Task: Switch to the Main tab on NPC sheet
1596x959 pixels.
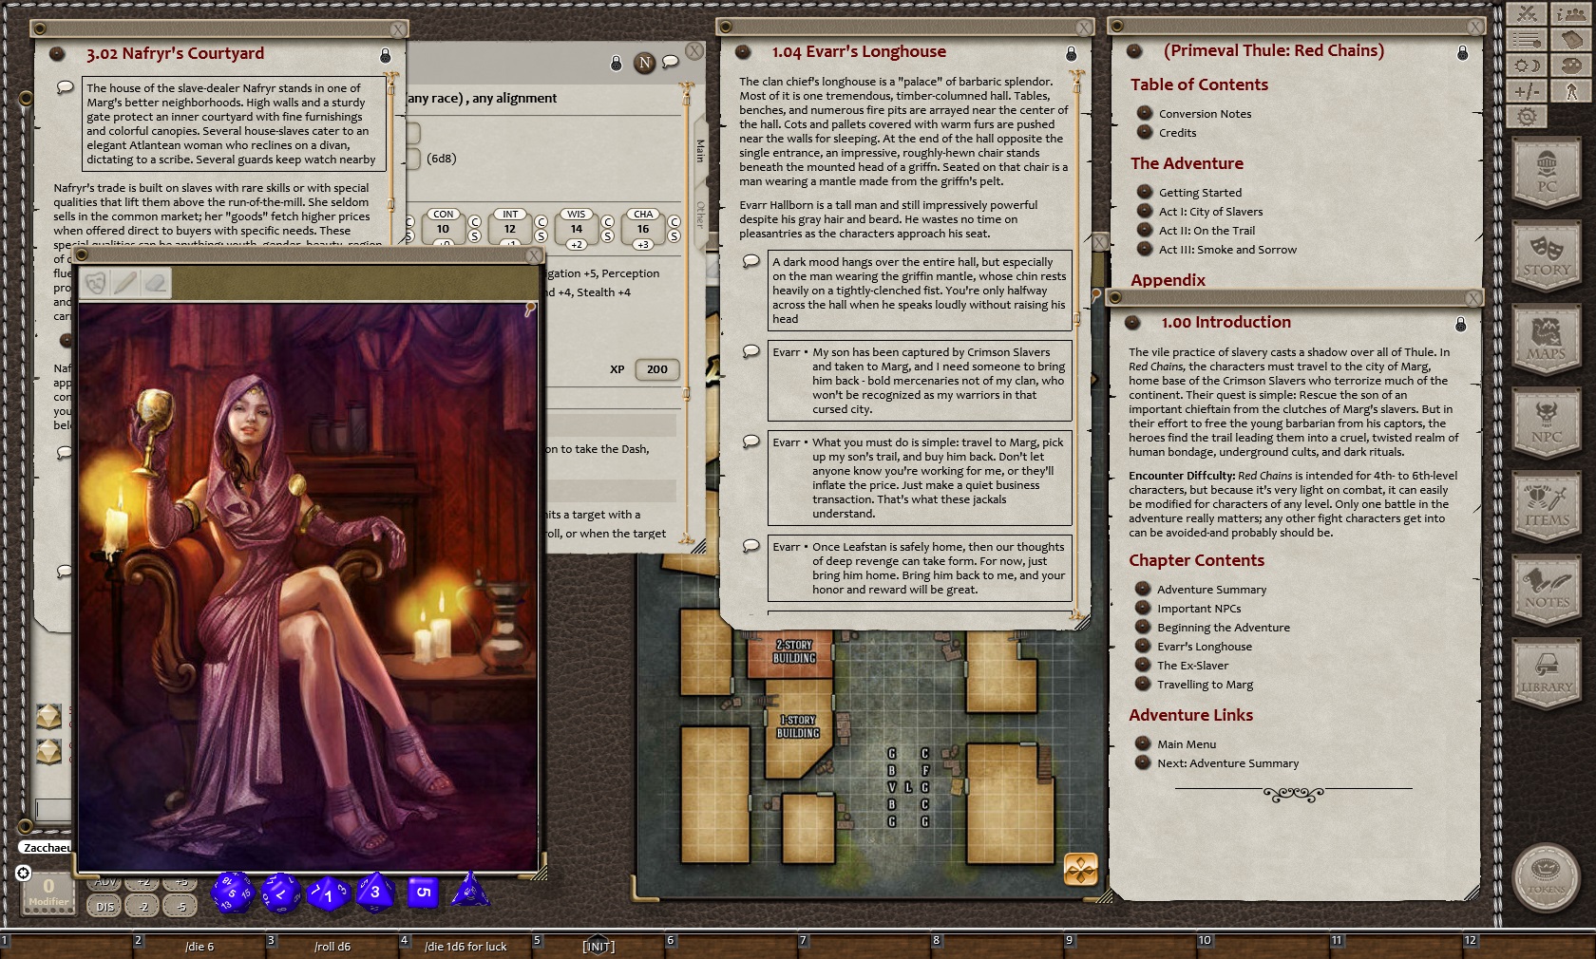Action: 701,150
